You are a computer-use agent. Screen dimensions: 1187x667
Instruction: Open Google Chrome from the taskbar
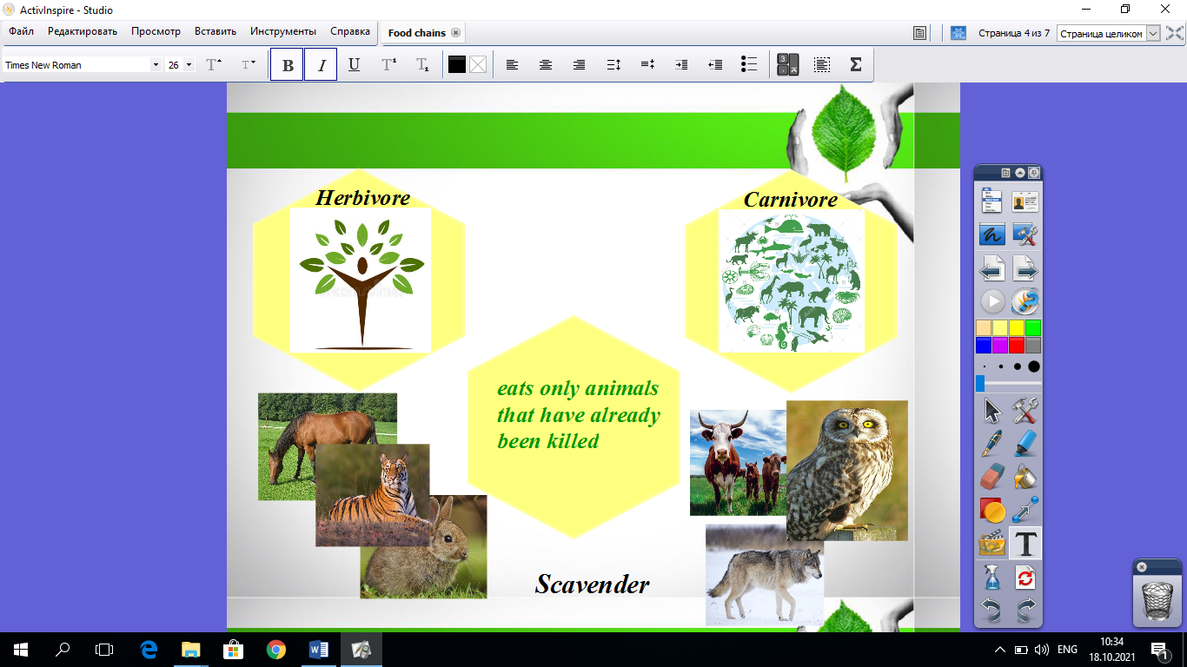[x=276, y=650]
